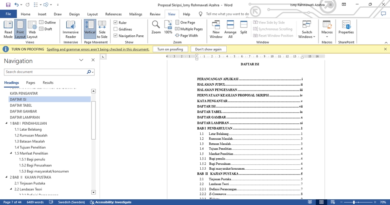This screenshot has width=390, height=205.
Task: Open the Zoom dialog
Action: point(156,27)
